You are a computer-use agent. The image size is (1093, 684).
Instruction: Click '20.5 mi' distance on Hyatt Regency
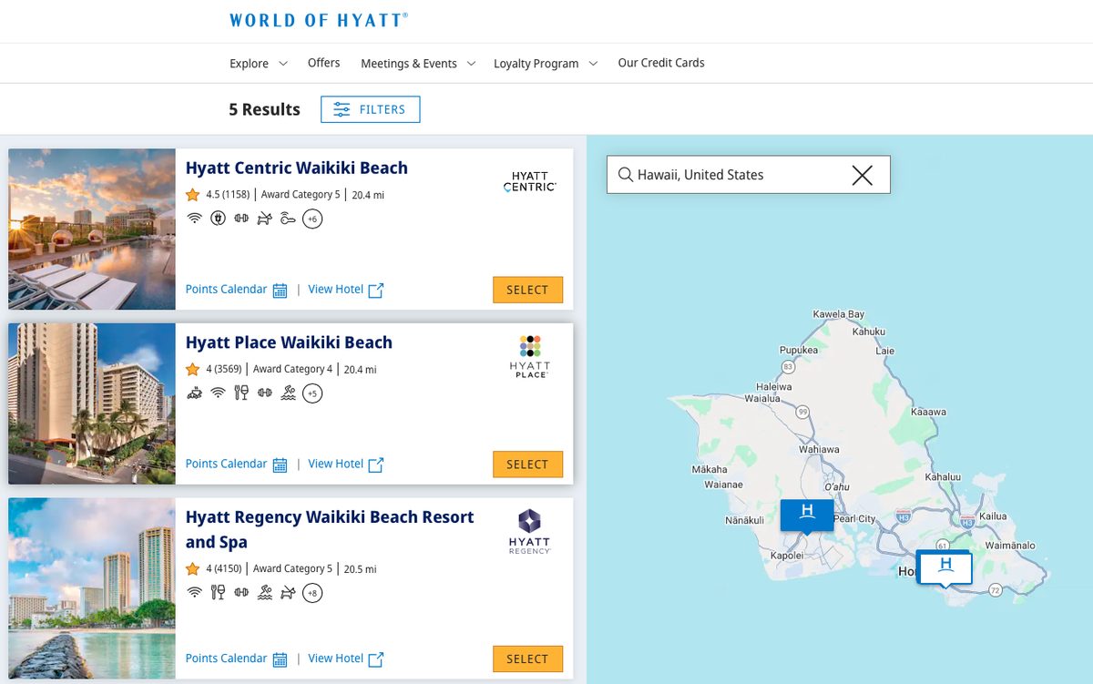360,569
